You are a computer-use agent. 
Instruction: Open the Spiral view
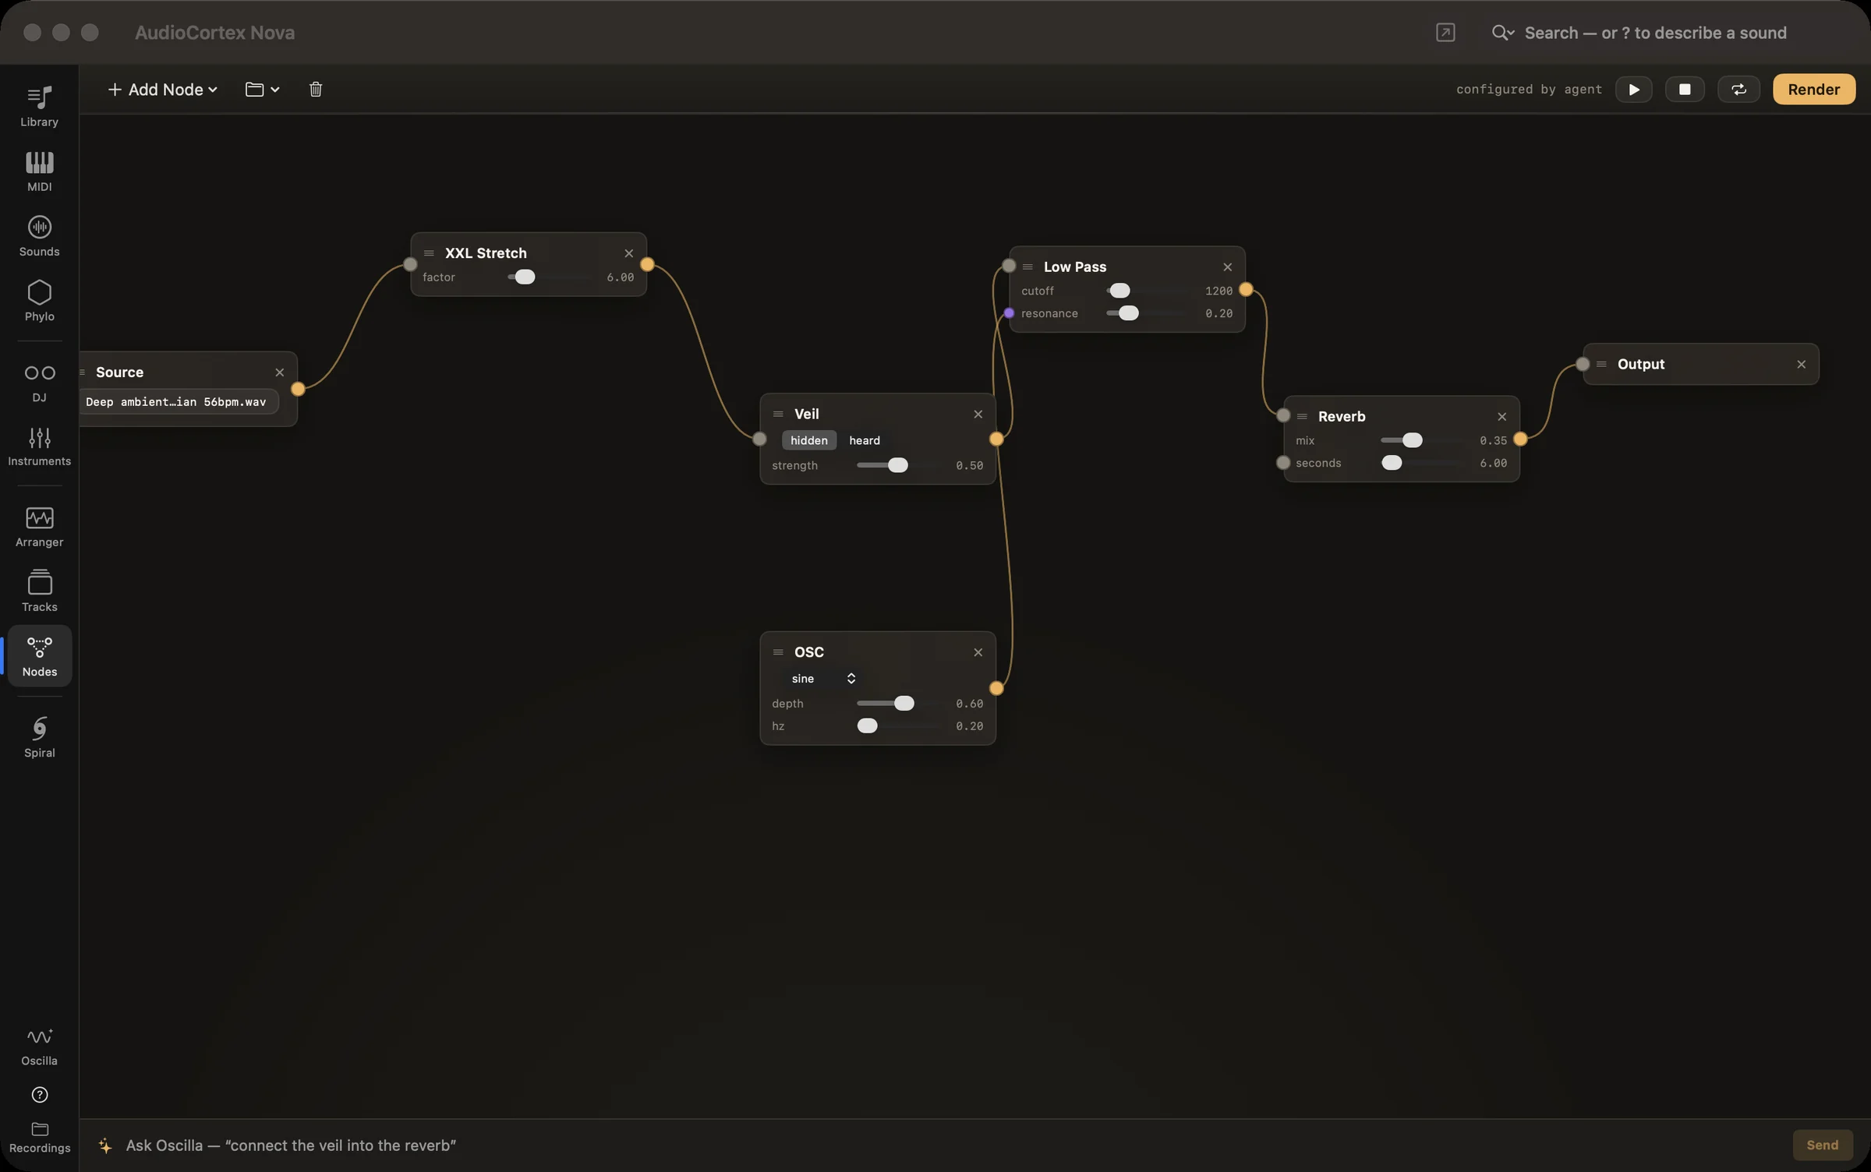click(x=39, y=737)
